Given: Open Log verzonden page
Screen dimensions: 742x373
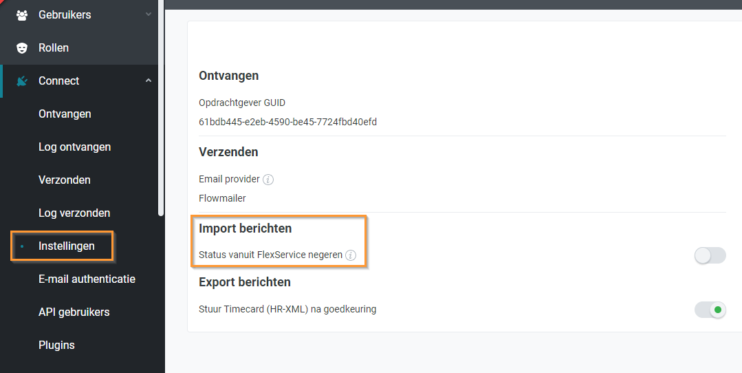Looking at the screenshot, I should point(74,213).
